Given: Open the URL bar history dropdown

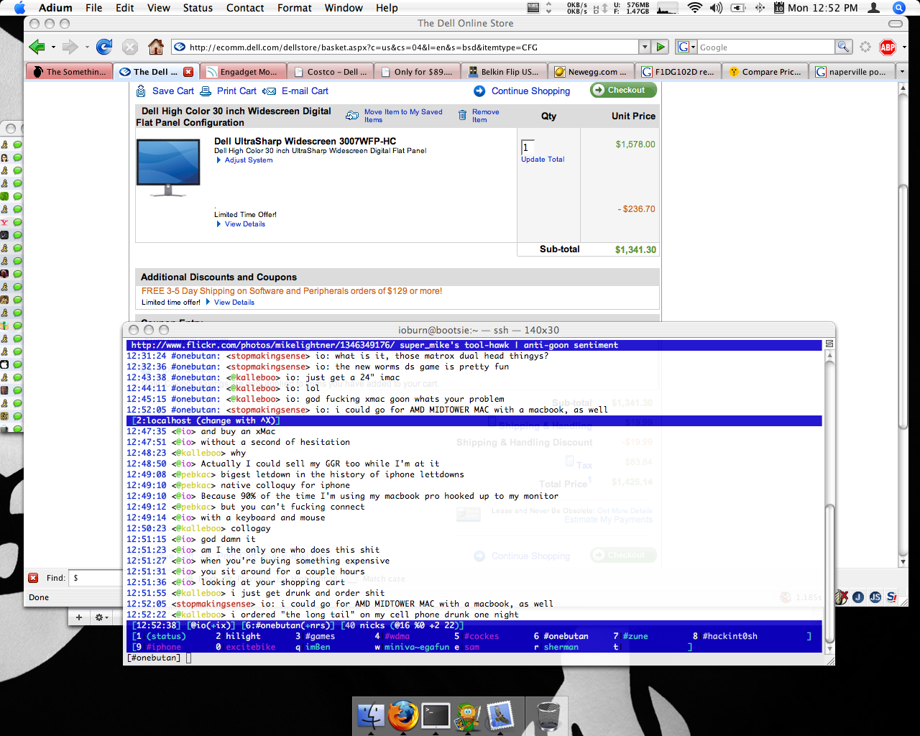Looking at the screenshot, I should pos(644,47).
